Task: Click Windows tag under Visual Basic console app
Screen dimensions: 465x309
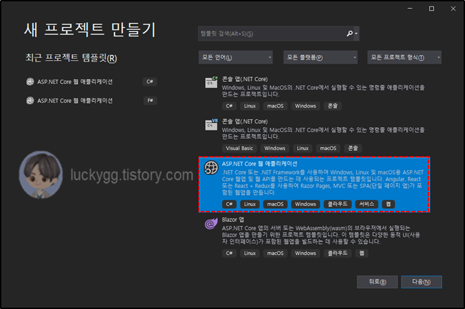Action: (x=275, y=148)
